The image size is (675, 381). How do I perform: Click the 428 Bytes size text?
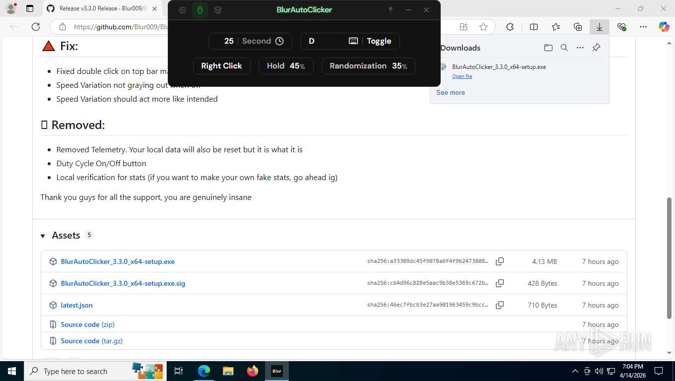coord(542,283)
